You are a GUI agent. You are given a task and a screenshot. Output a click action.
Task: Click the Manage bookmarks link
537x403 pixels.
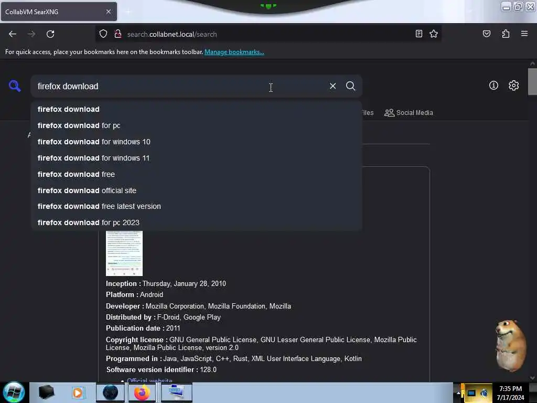[234, 52]
